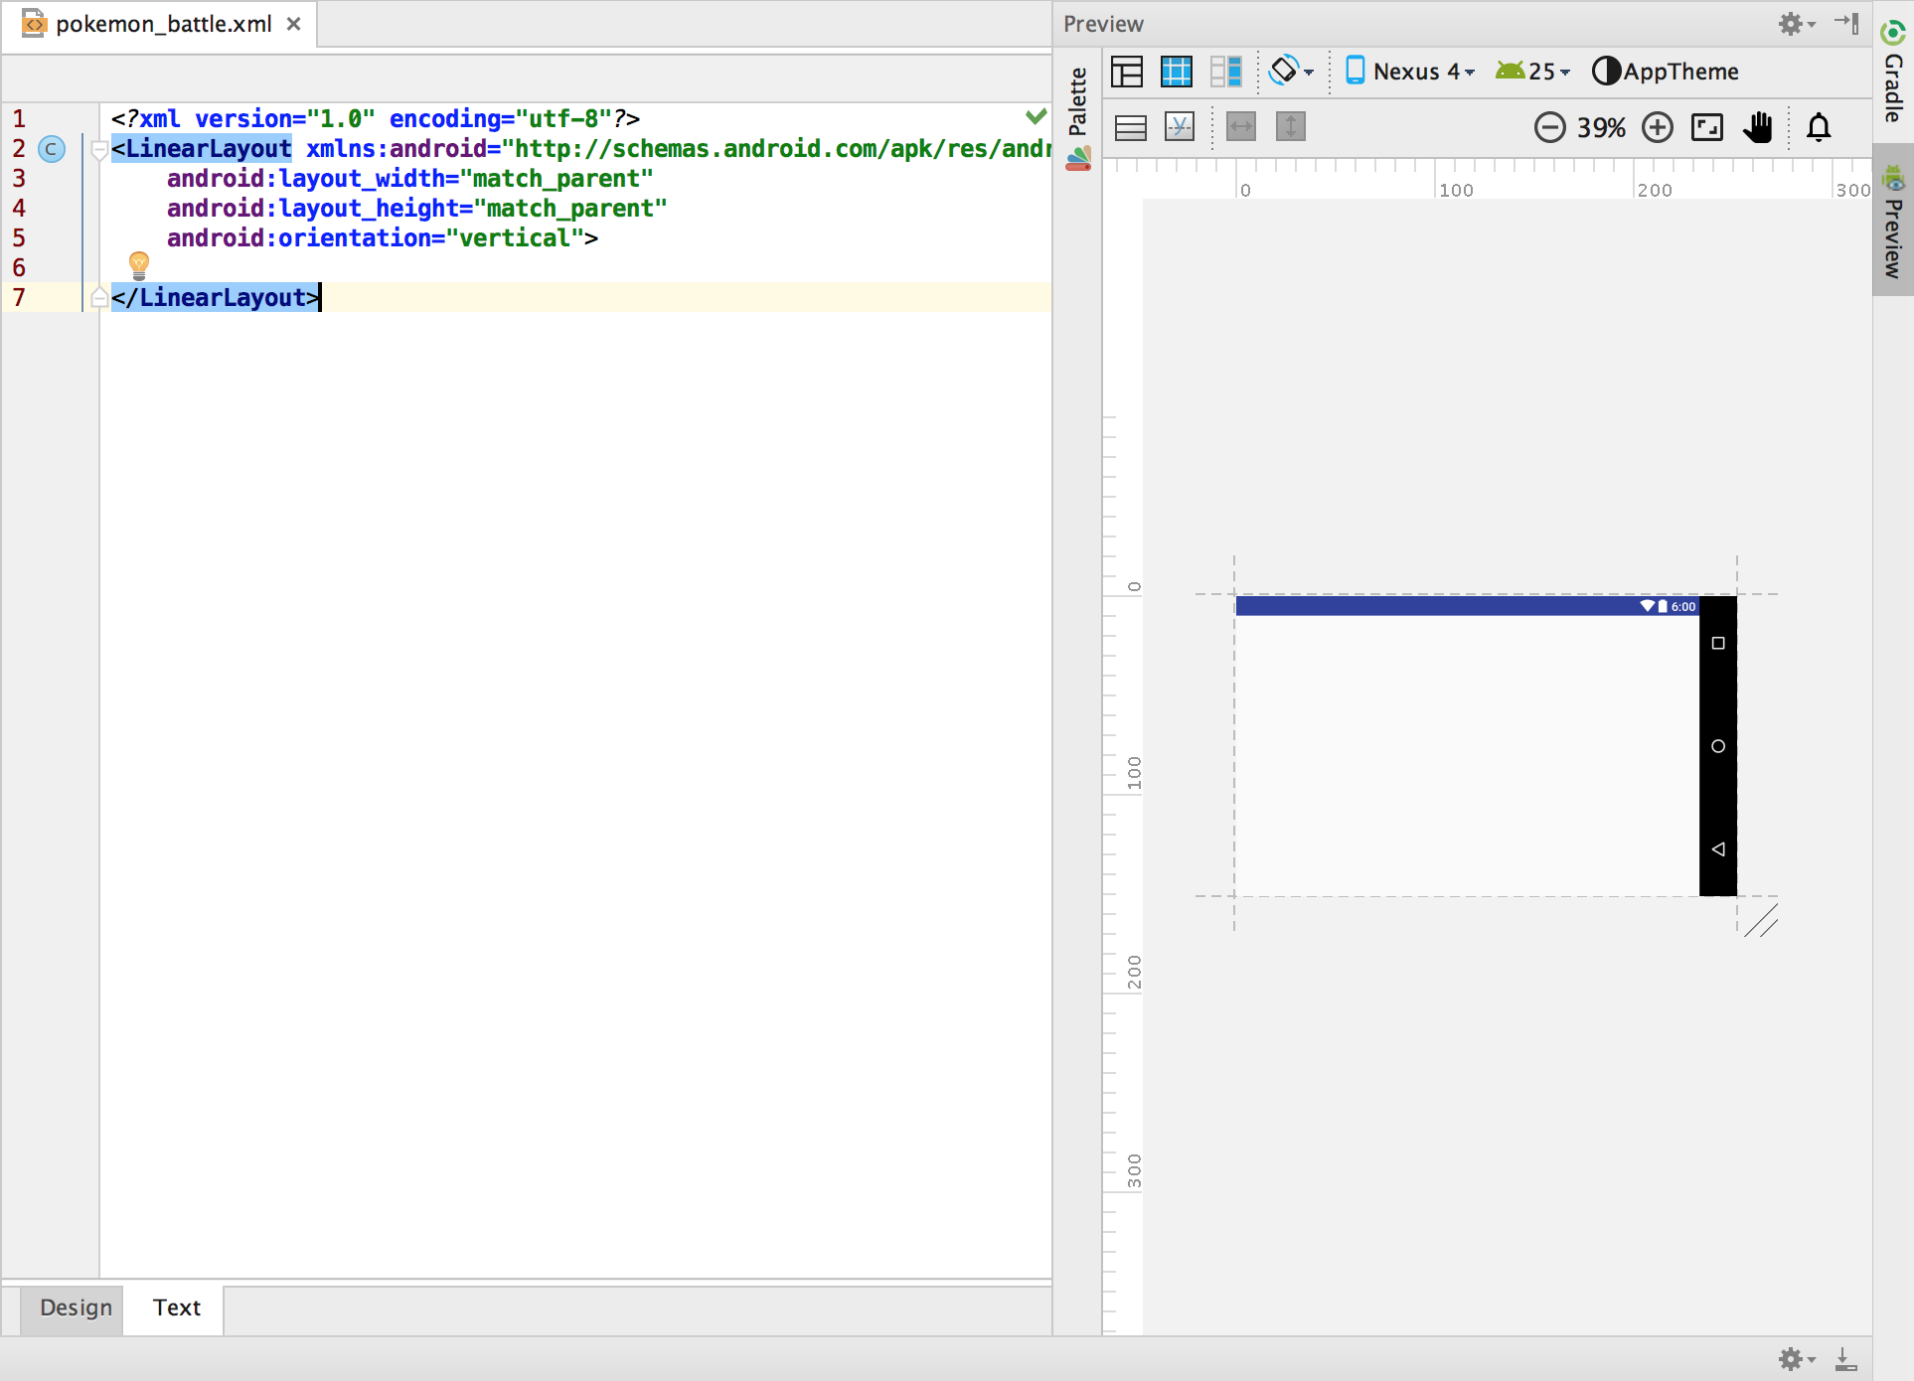Click the related class gutter icon

[52, 149]
